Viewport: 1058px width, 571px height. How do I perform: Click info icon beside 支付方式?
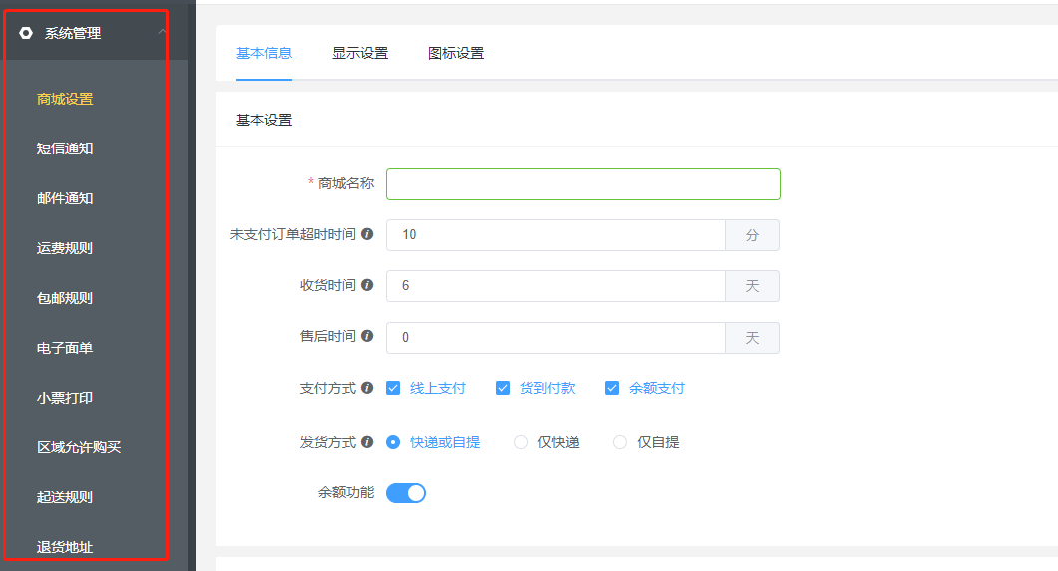(367, 388)
